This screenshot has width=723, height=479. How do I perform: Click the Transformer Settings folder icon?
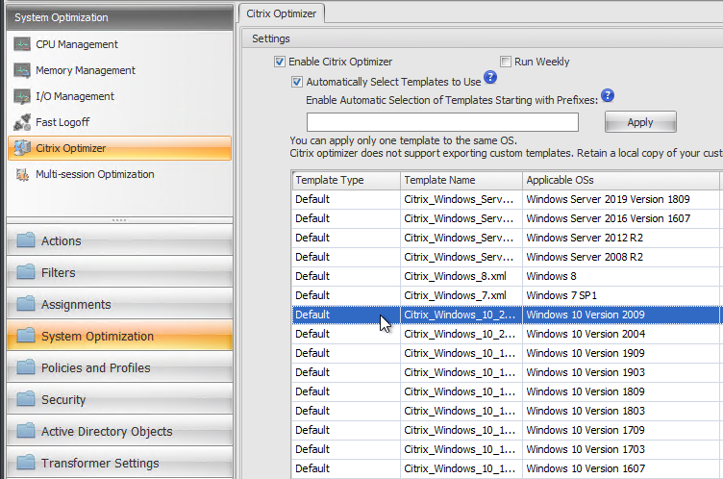[x=26, y=463]
